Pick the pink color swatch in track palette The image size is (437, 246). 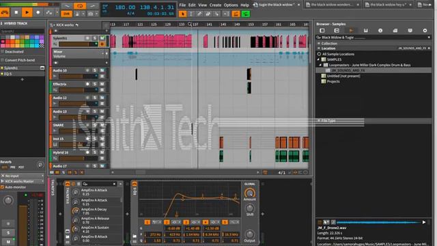point(3,42)
